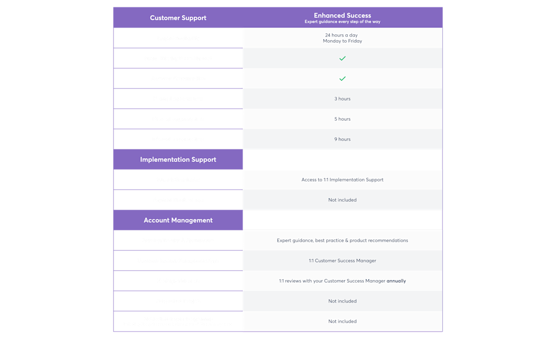Screen dimensions: 556x339
Task: Select the Customer Support header
Action: (178, 17)
